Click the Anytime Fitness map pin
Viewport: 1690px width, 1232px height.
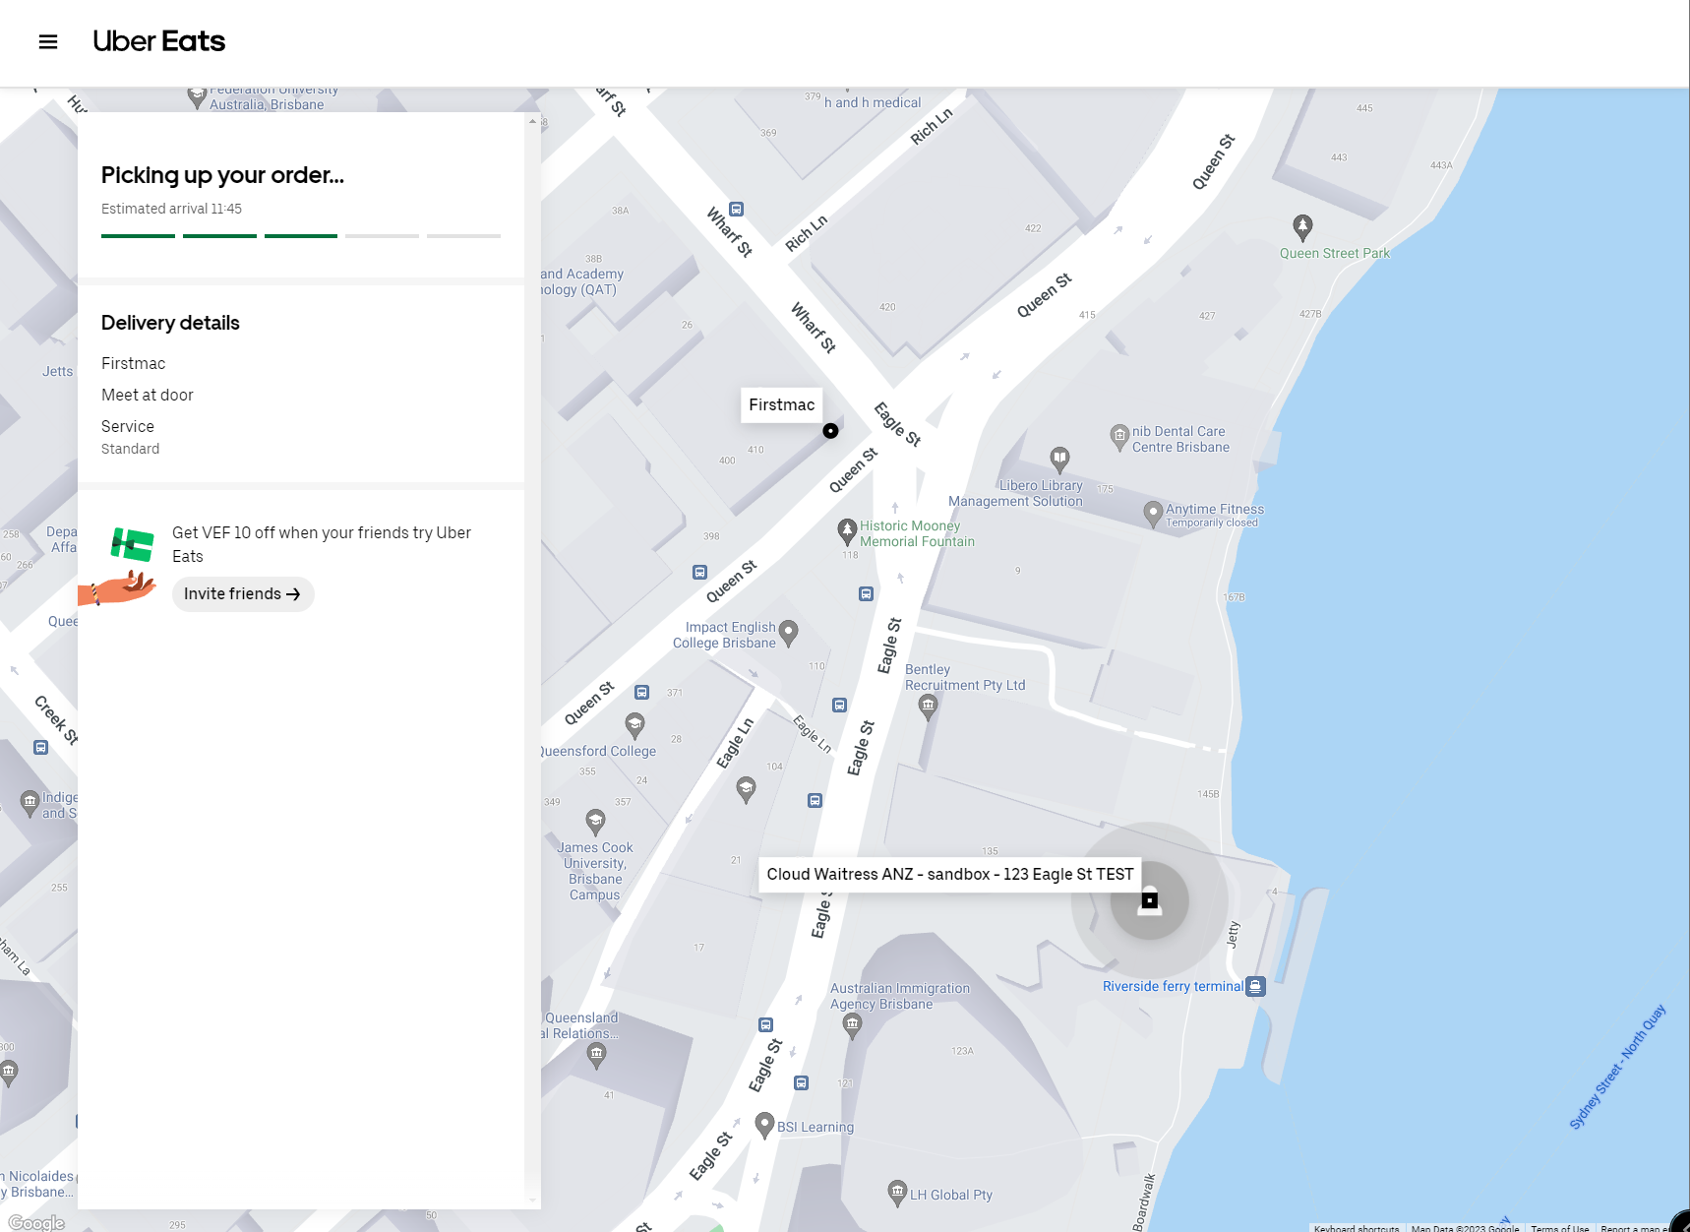tap(1153, 514)
